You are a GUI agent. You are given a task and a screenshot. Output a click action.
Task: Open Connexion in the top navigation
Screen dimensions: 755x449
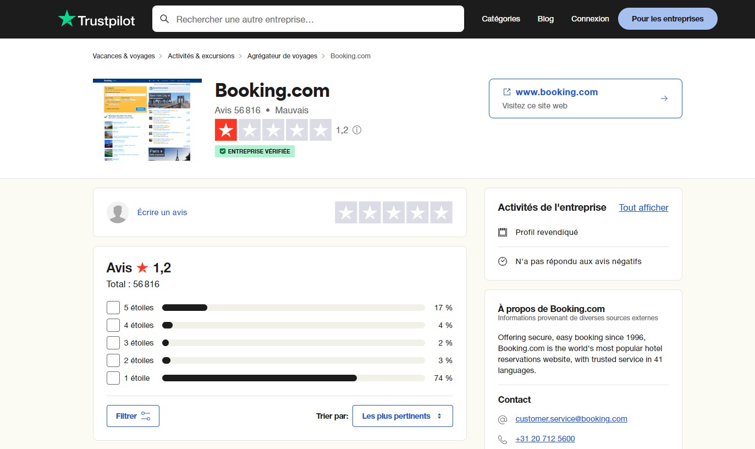(x=590, y=19)
